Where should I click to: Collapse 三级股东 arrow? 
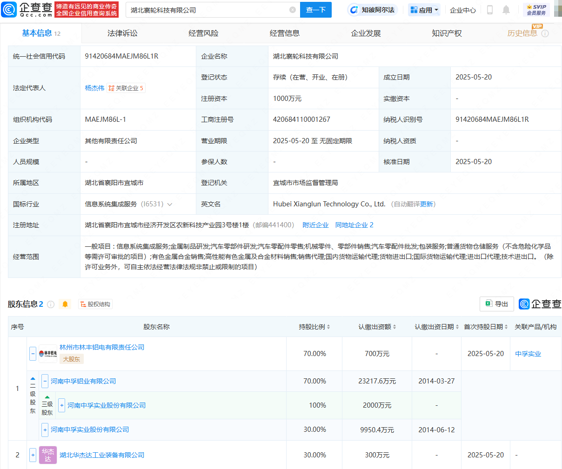47,397
